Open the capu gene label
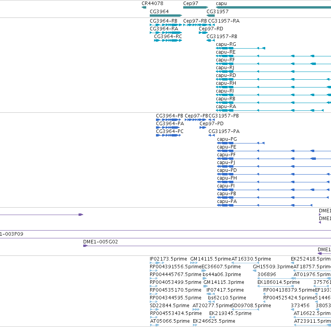The image size is (331, 327). pyautogui.click(x=221, y=3)
